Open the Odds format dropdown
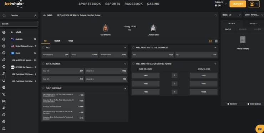 tap(232, 15)
